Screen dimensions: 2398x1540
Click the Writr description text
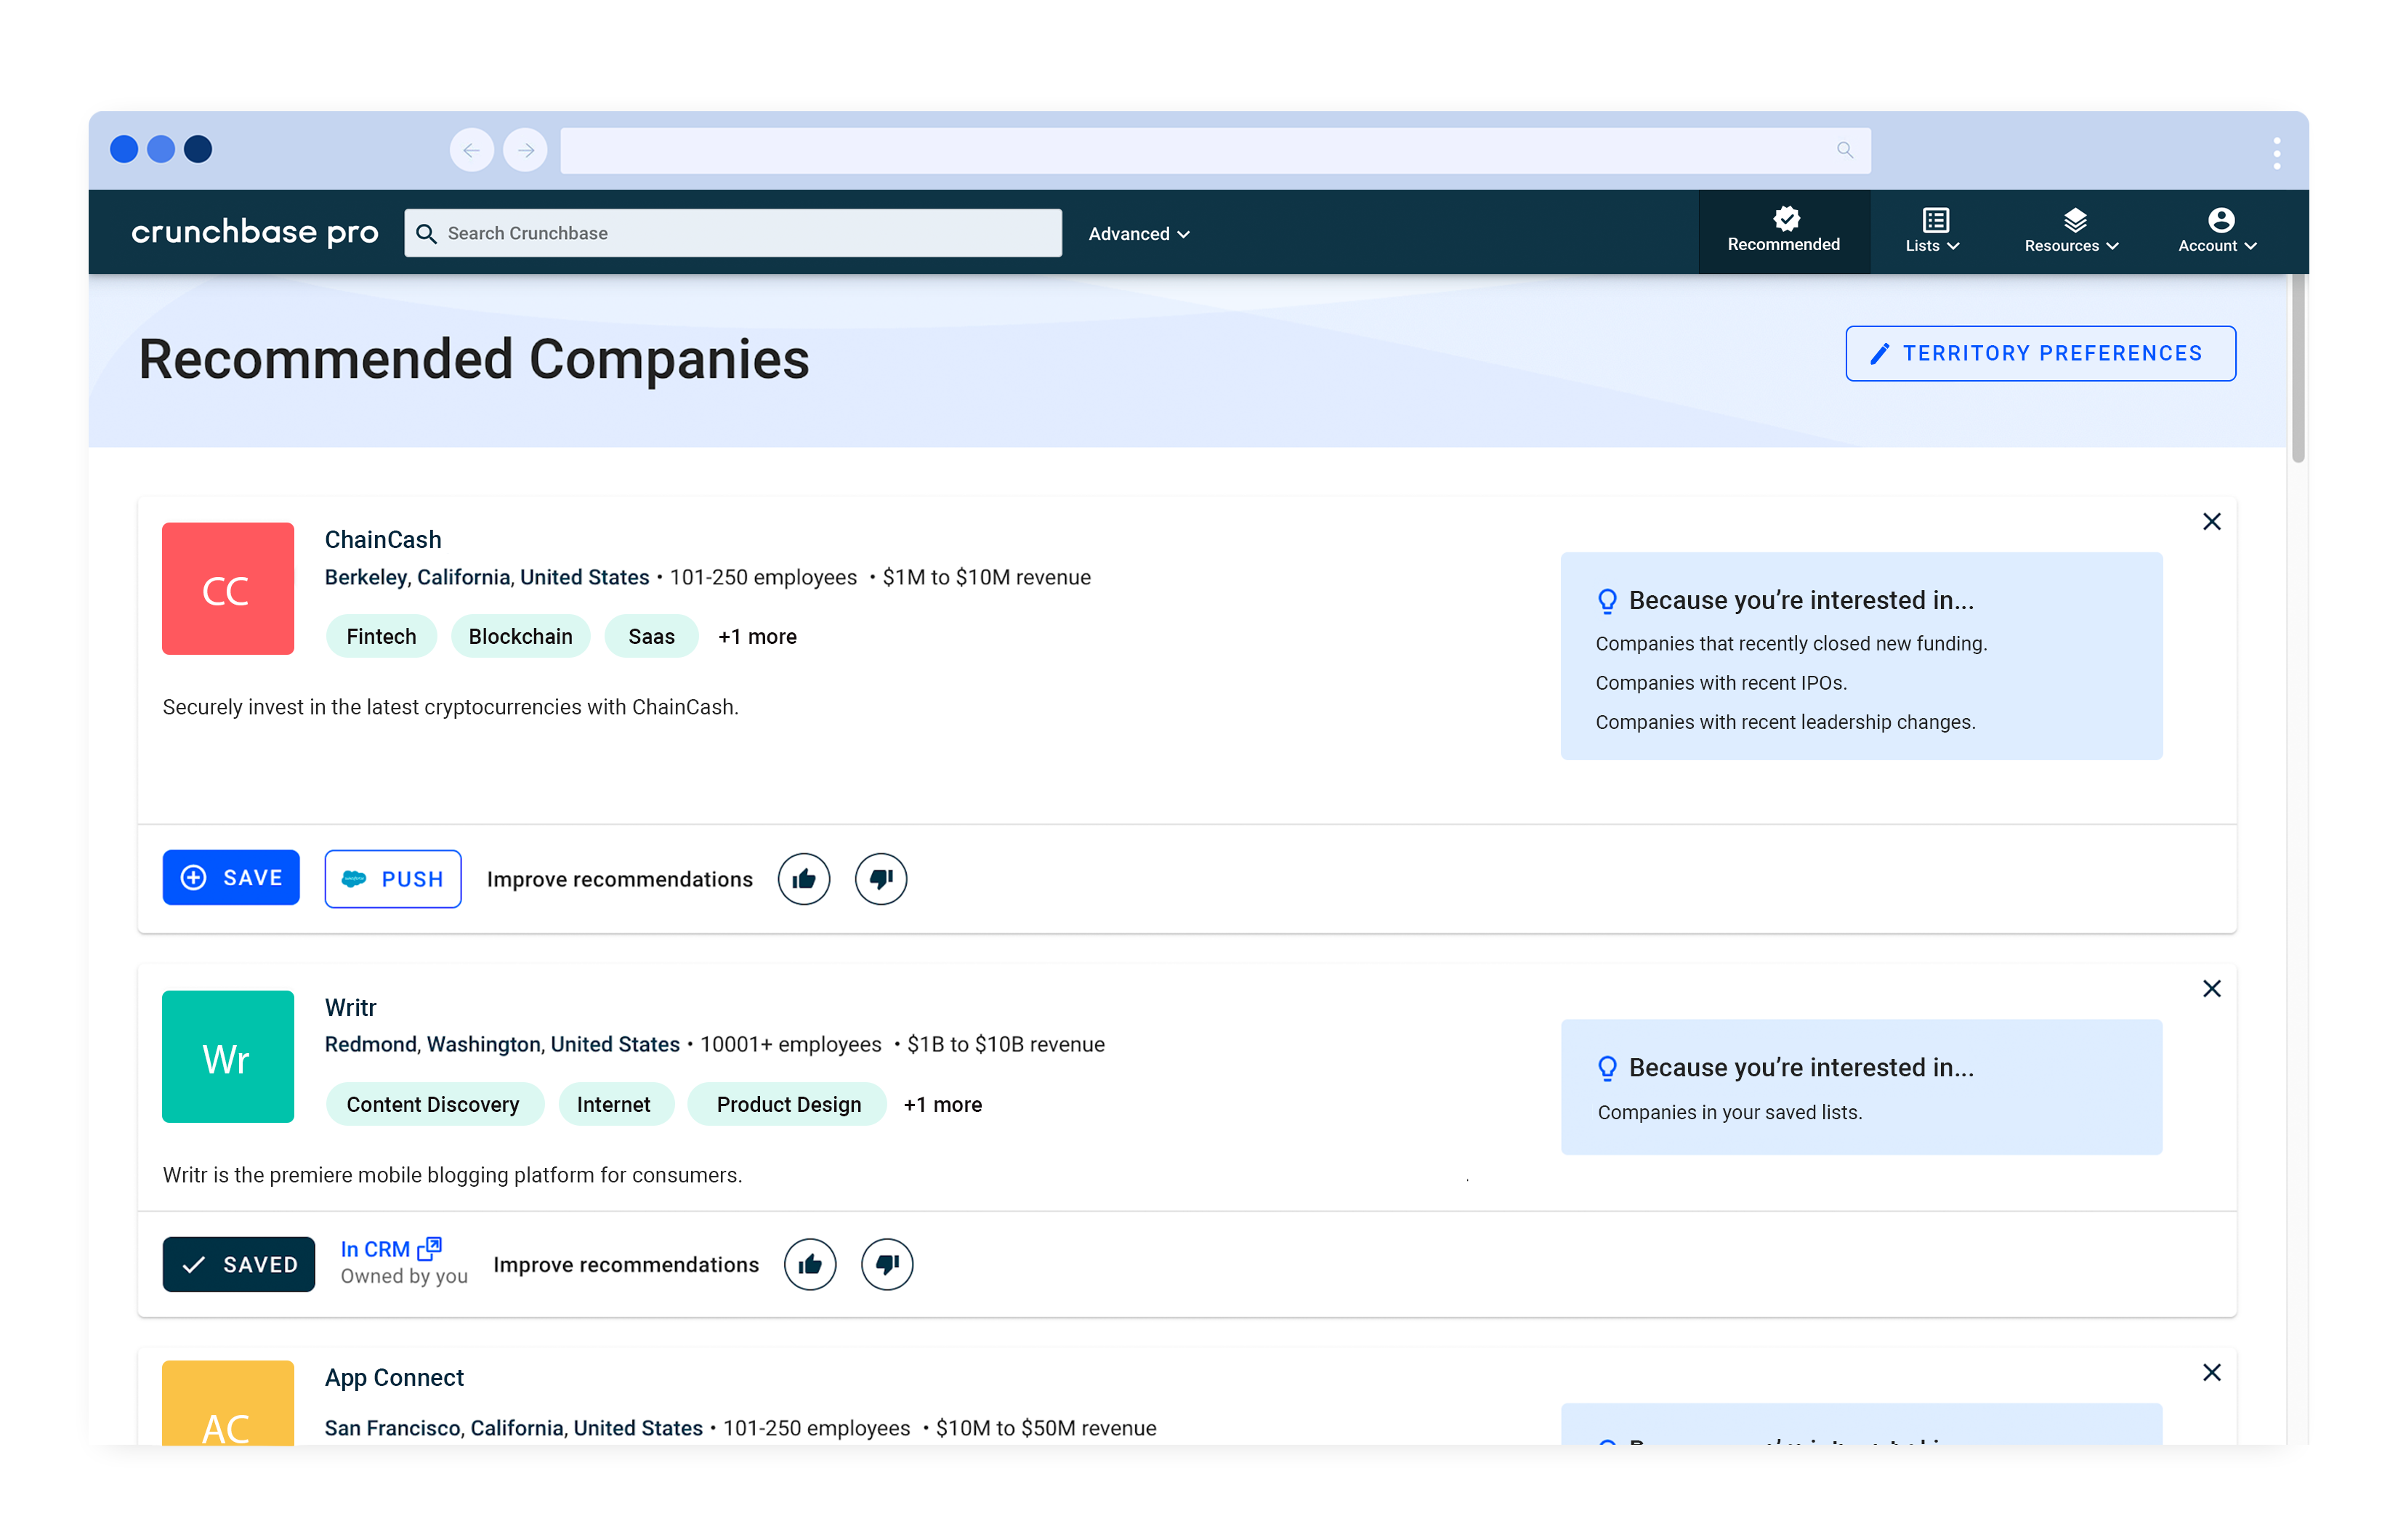(x=453, y=1175)
